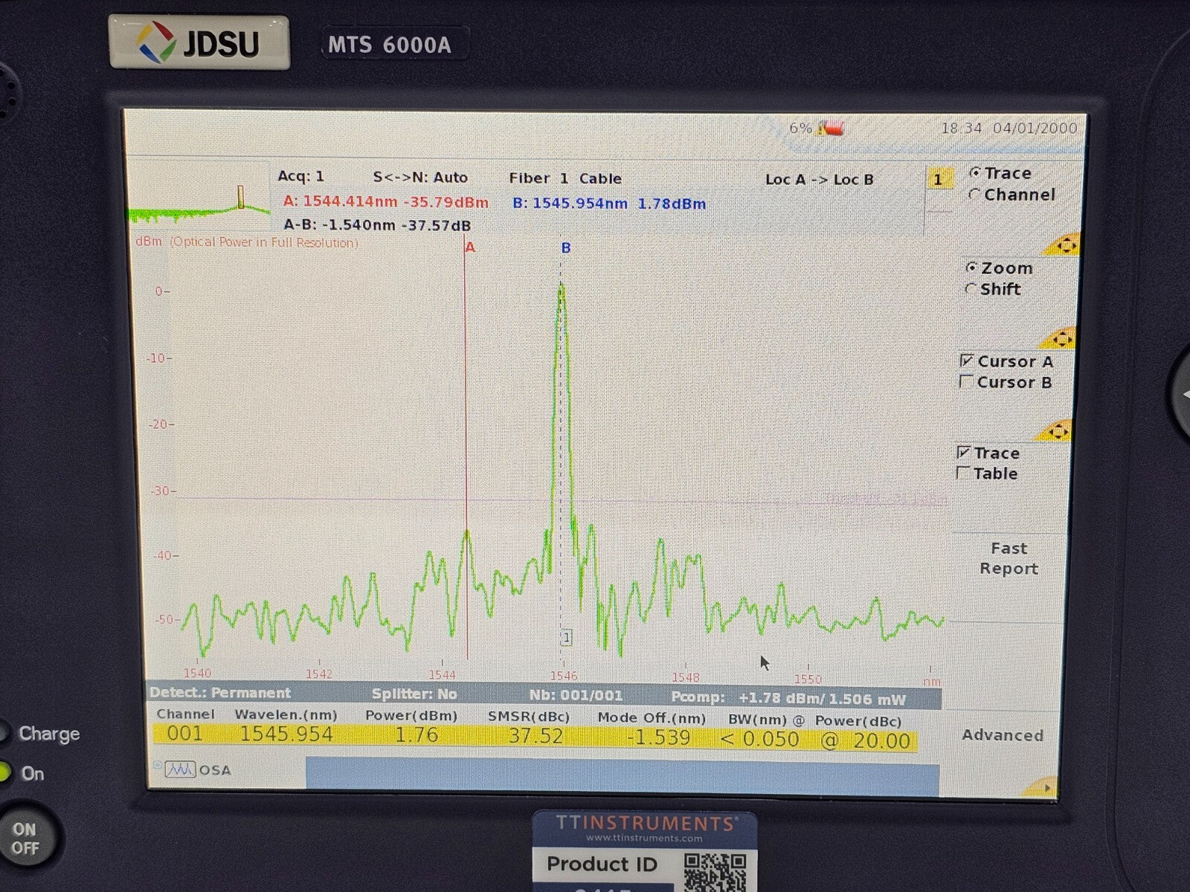Click the Mode Offset value -1.539

pyautogui.click(x=658, y=737)
